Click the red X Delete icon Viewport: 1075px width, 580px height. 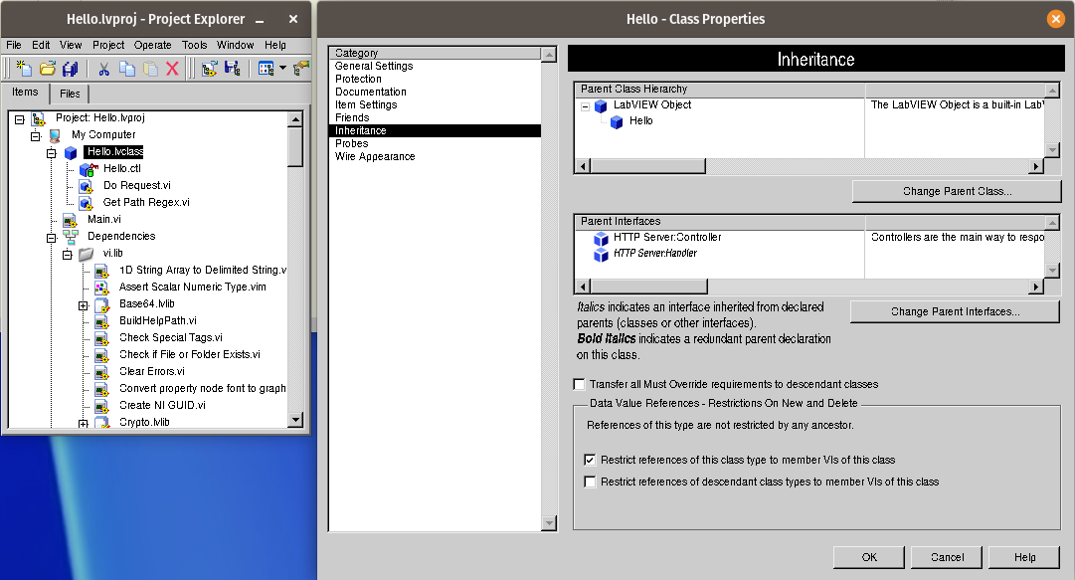(172, 68)
